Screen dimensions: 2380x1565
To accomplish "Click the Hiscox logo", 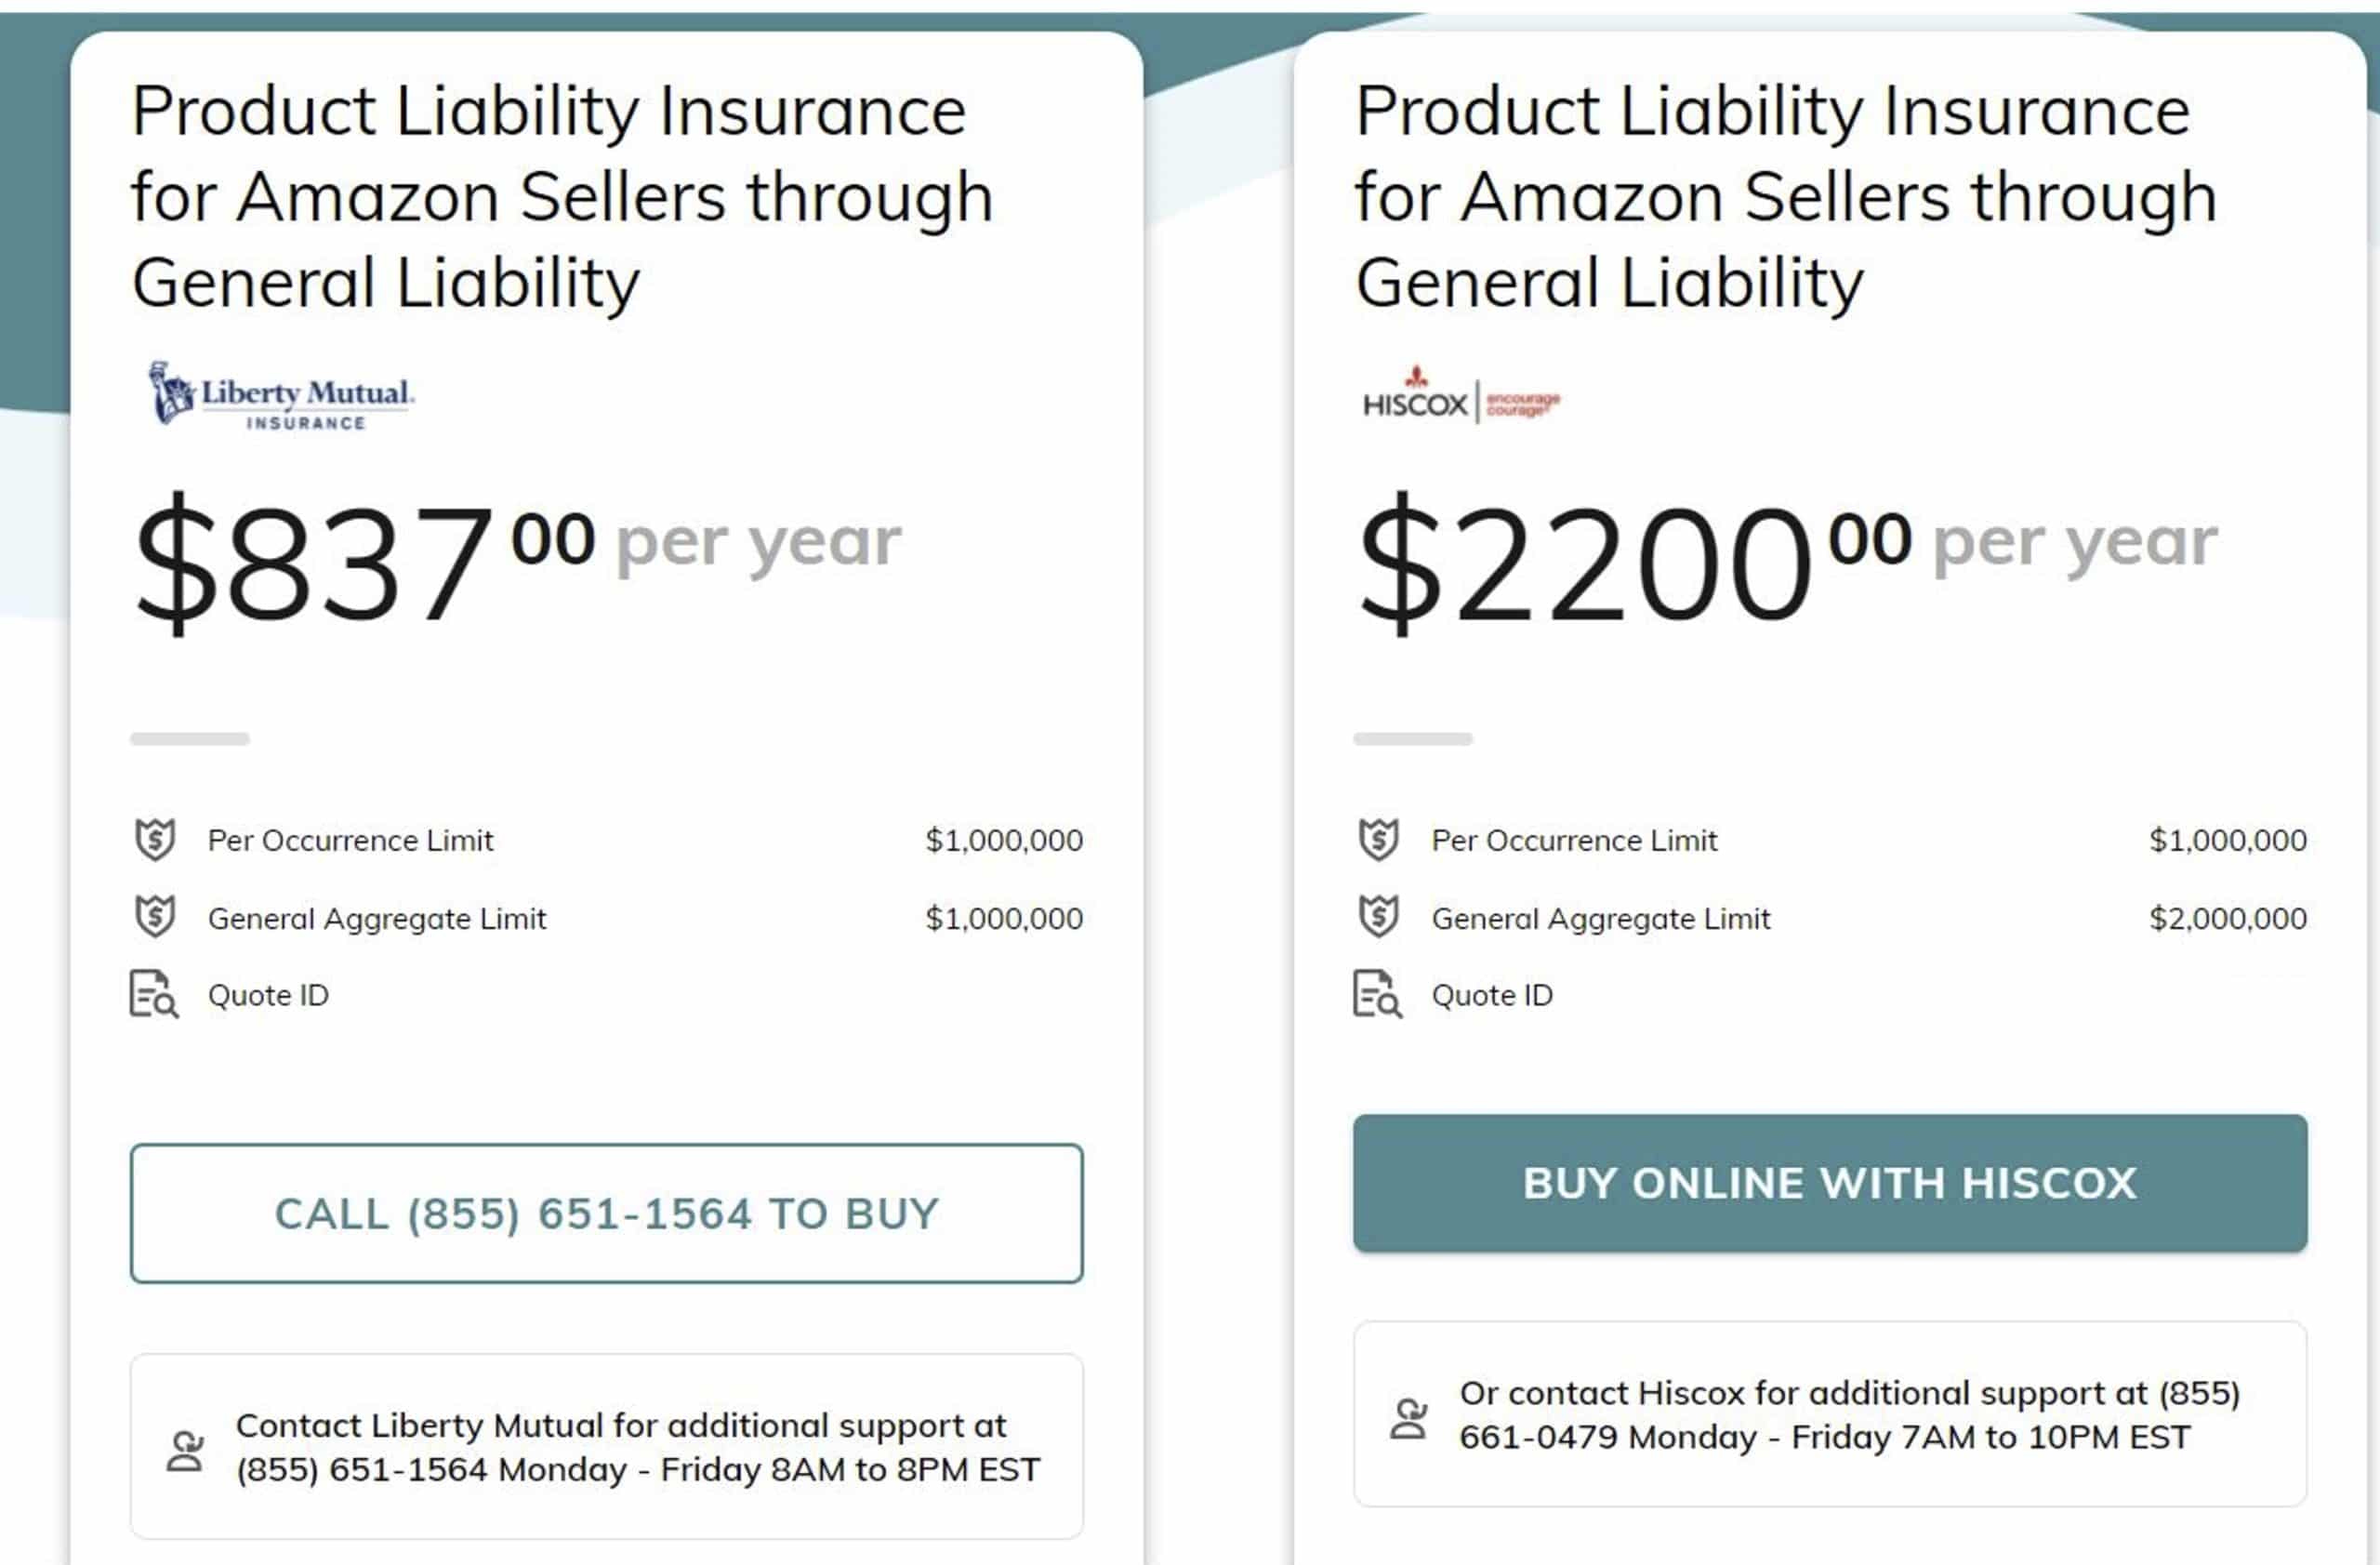I will click(1461, 396).
